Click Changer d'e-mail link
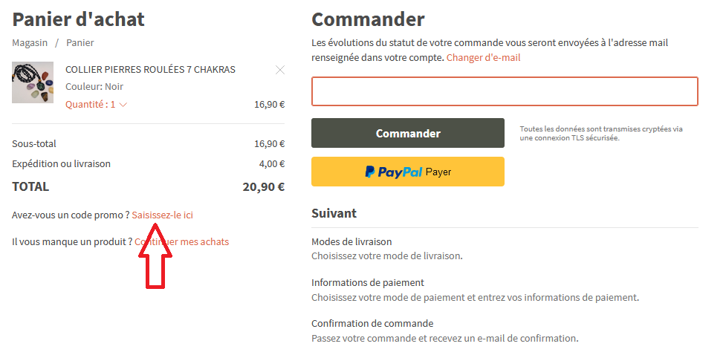Screen dimensions: 726x358 (484, 58)
